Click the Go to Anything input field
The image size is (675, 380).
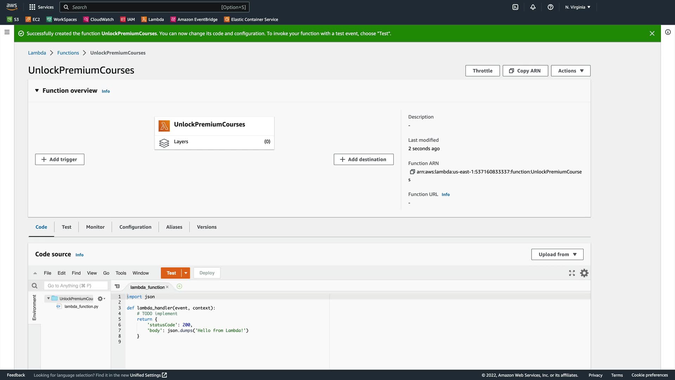[x=76, y=286]
